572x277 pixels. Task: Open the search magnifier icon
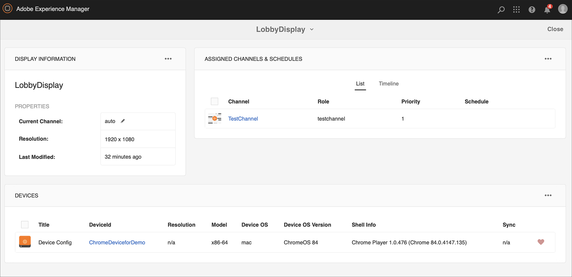point(501,9)
